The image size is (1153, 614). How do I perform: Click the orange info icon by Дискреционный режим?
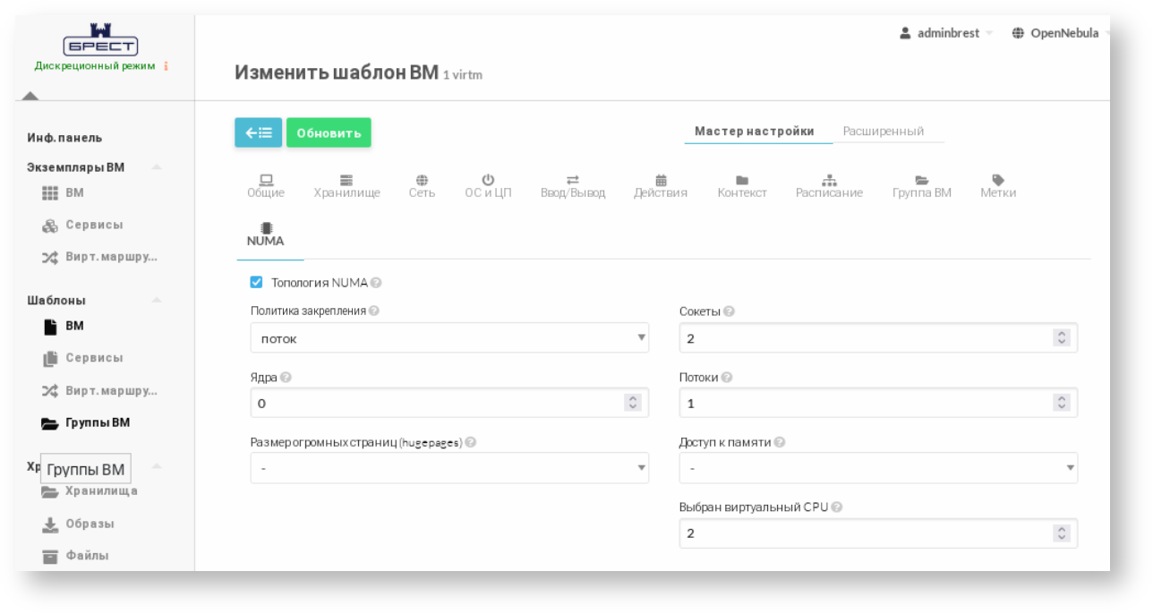pos(167,65)
